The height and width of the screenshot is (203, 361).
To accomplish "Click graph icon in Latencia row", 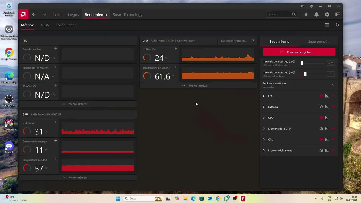I will 327,107.
